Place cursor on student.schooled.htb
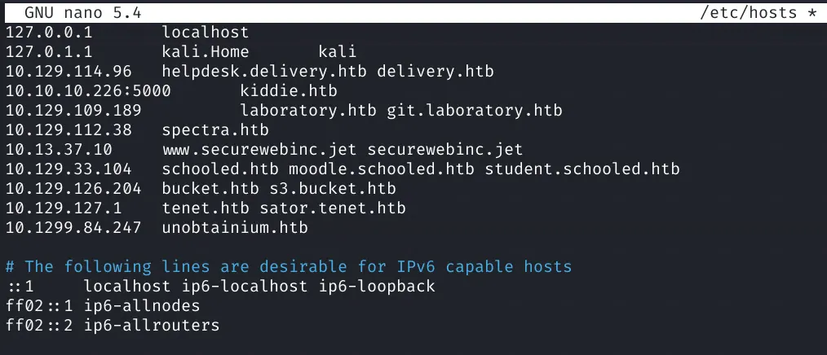827x355 pixels. (x=582, y=169)
